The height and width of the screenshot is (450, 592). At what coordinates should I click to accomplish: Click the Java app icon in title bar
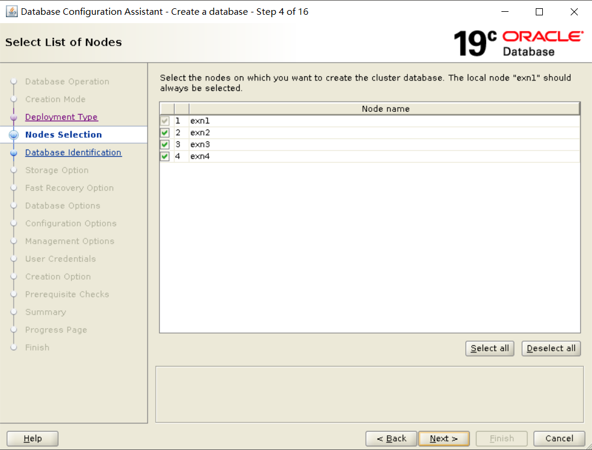pyautogui.click(x=12, y=12)
